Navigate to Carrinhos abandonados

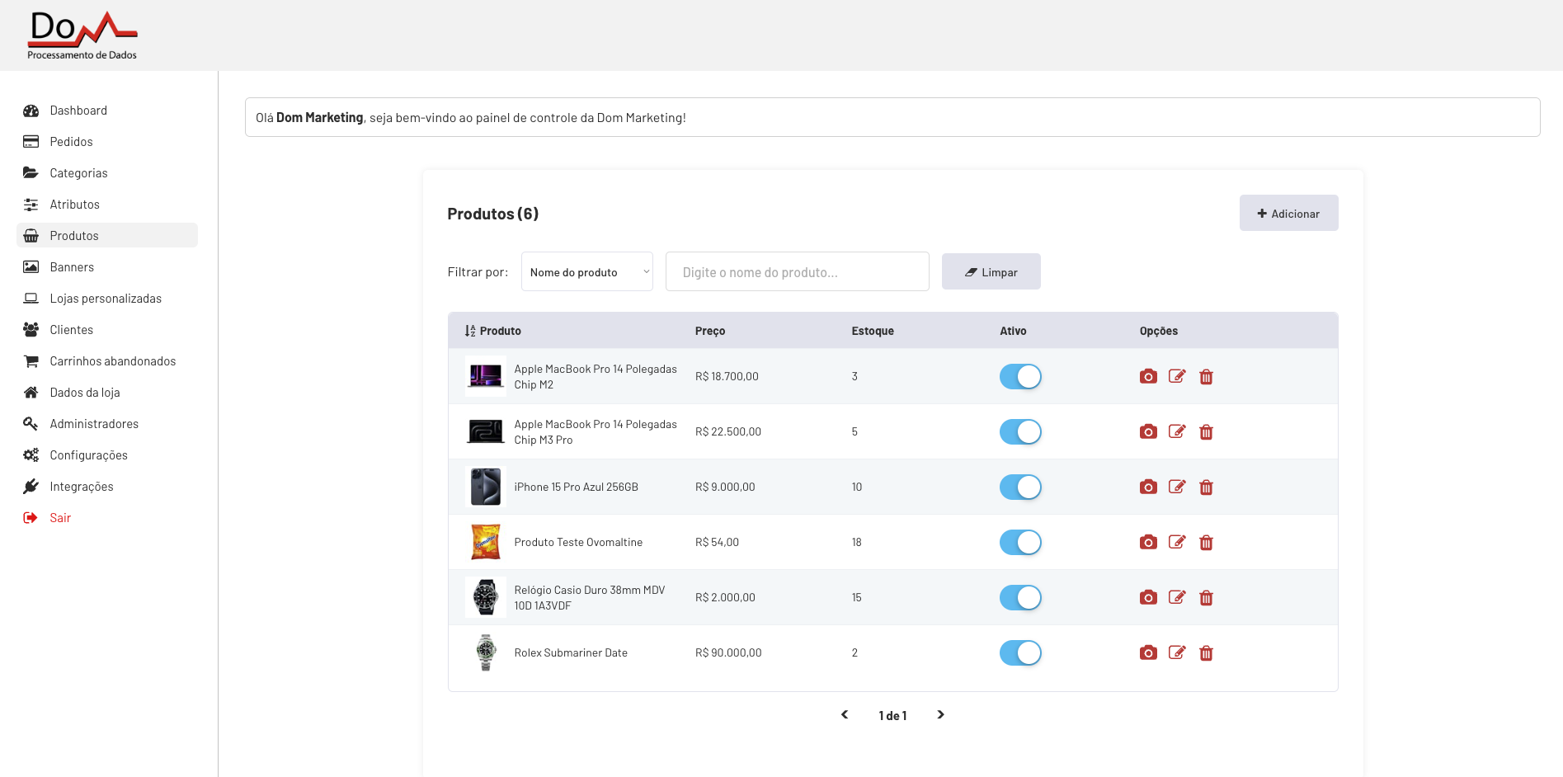click(112, 361)
